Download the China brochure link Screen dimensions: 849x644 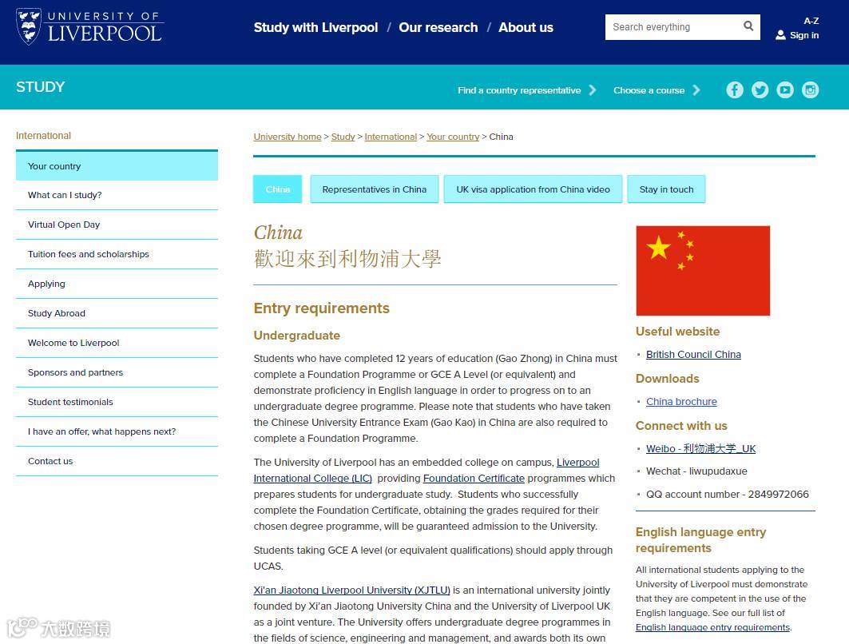click(x=681, y=401)
